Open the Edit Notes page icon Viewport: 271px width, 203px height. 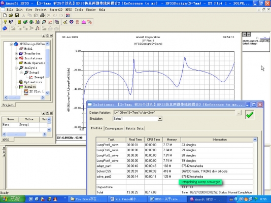click(38, 22)
